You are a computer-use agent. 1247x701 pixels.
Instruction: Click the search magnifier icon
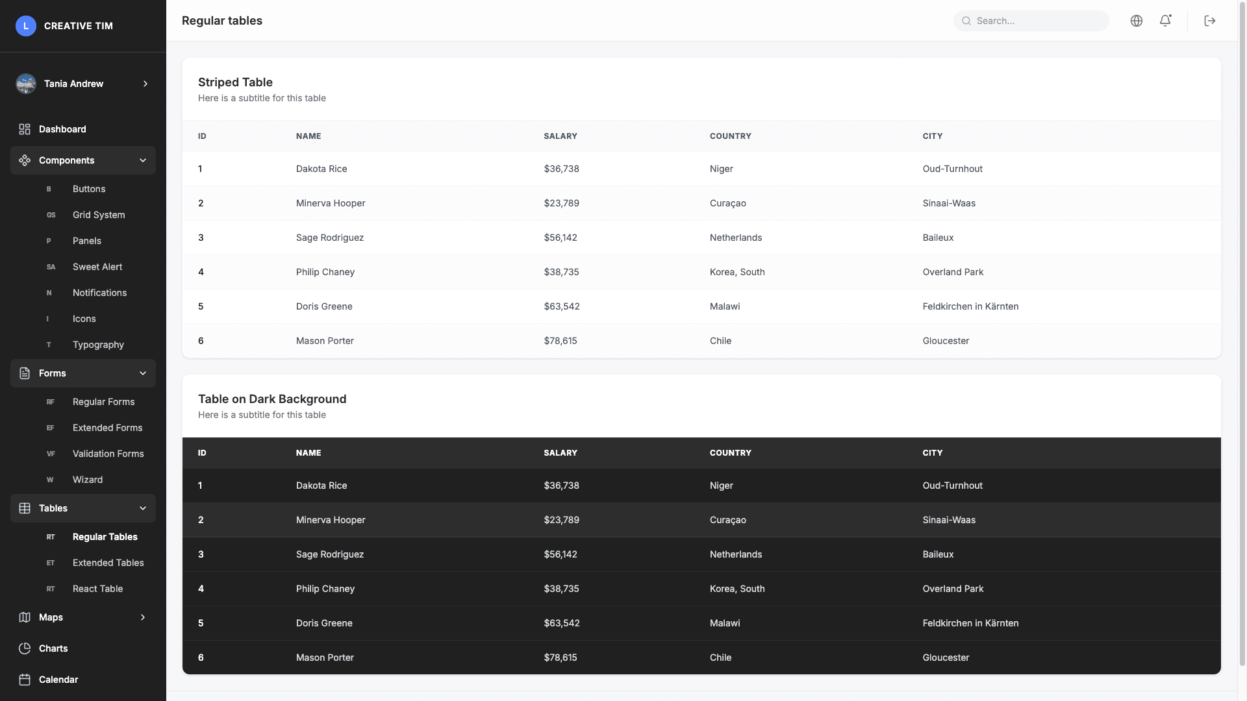tap(966, 21)
